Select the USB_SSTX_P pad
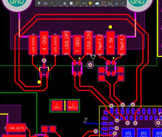 click(x=16, y=128)
